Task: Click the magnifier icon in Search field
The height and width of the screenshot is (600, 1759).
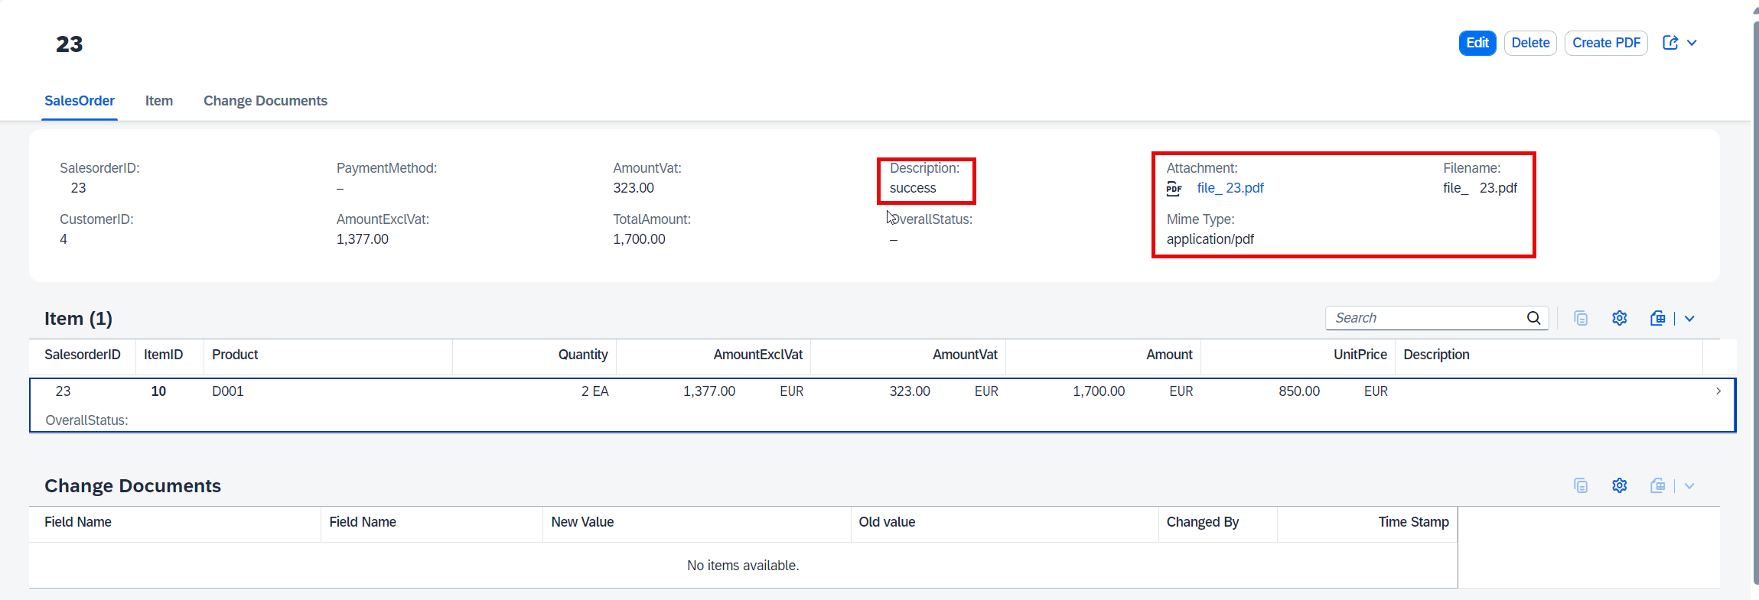Action: (1534, 318)
